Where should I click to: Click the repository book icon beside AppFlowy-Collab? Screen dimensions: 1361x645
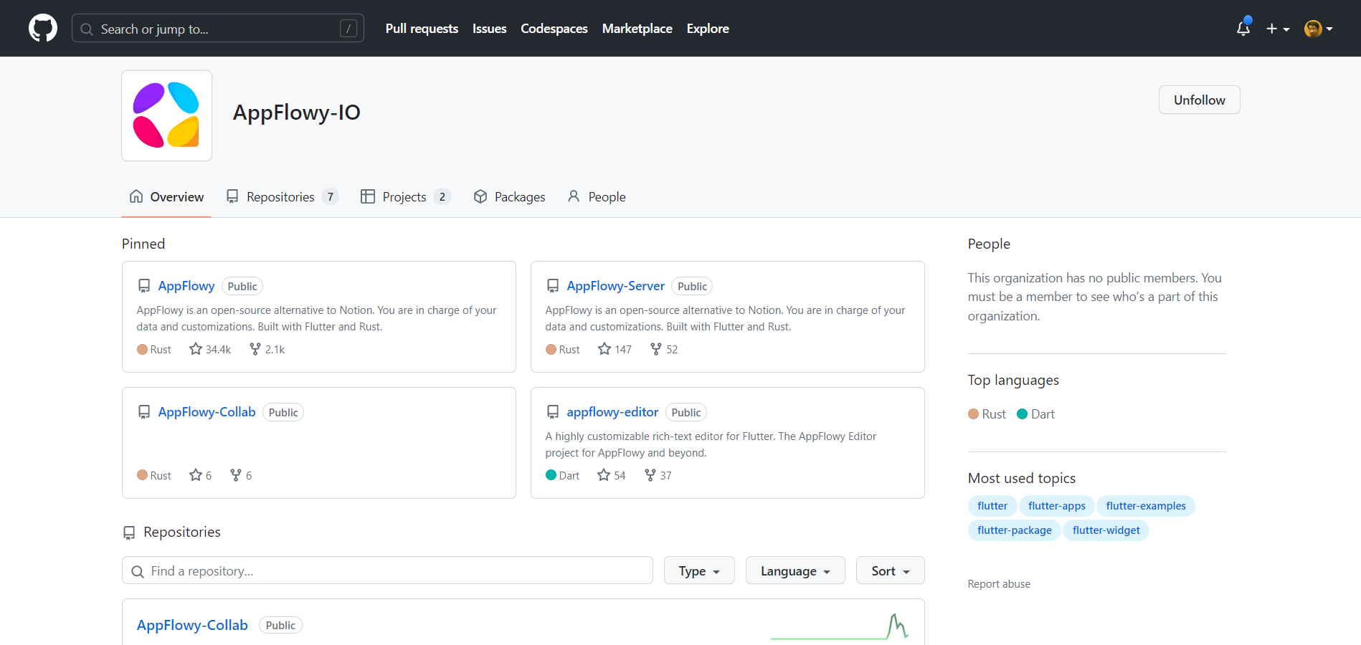pyautogui.click(x=144, y=411)
